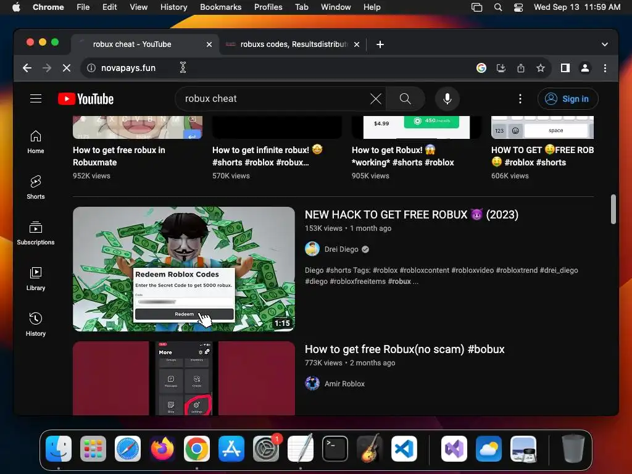
Task: Click the page vertical scrollbar thumb
Action: [x=613, y=209]
